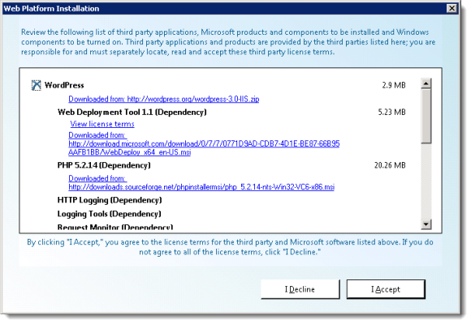The width and height of the screenshot is (471, 324).
Task: Click the I Accept button
Action: [x=386, y=289]
